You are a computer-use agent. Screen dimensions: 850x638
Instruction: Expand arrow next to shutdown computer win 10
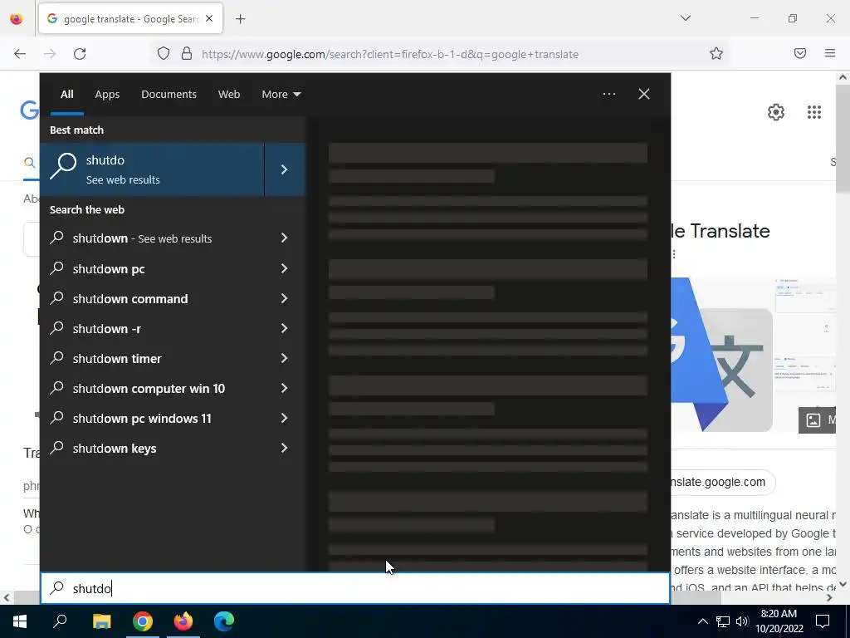[x=284, y=389]
